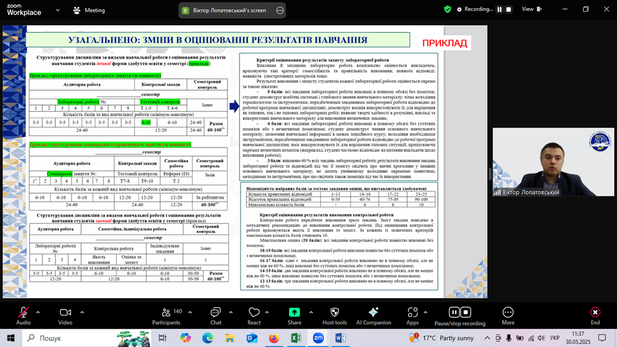The width and height of the screenshot is (617, 347).
Task: Open clock showing 11:37 30.05.2025
Action: click(578, 338)
